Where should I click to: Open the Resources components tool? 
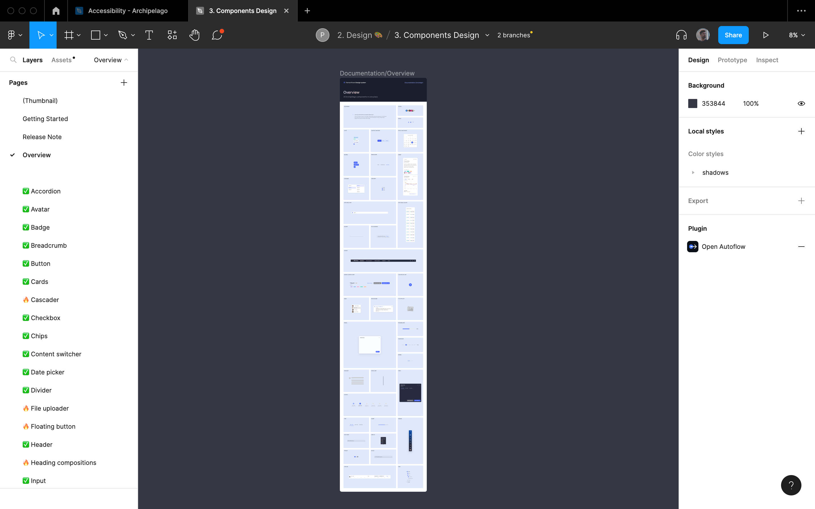172,35
